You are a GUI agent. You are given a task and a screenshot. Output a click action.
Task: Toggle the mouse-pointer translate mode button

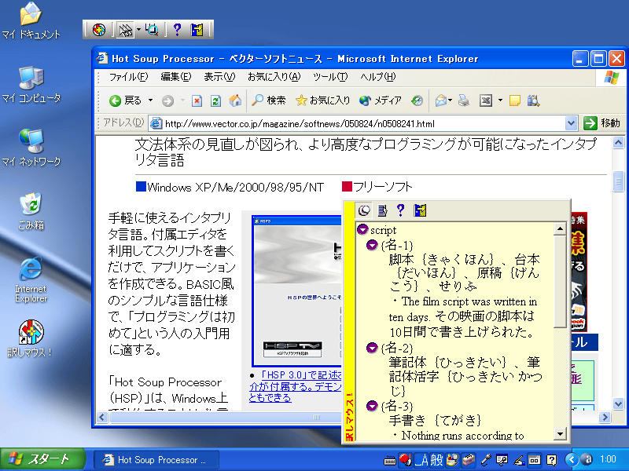(125, 30)
